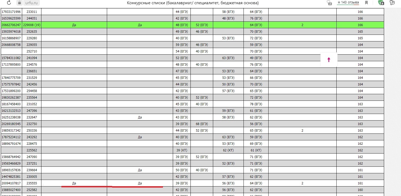The height and width of the screenshot is (196, 401).
Task: Open the icon with the badge 2
Action: (329, 3)
